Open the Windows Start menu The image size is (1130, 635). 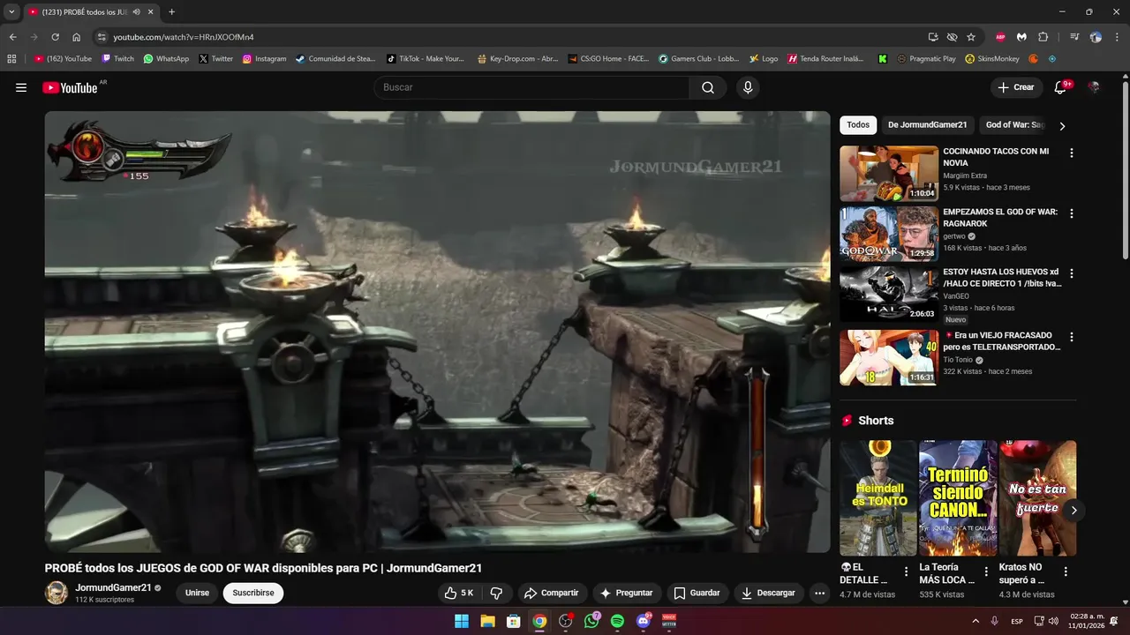point(462,621)
